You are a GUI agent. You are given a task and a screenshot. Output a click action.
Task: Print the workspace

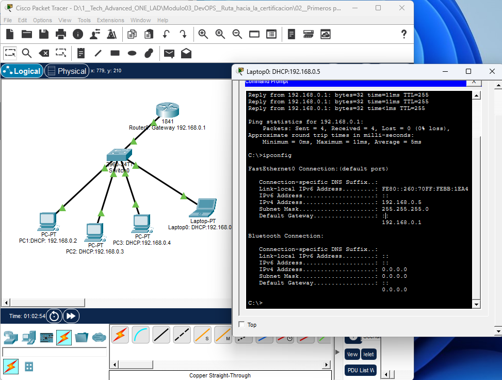tap(61, 34)
